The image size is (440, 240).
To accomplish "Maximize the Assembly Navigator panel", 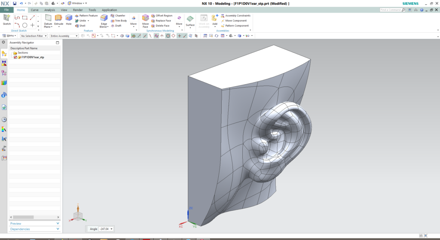I will pos(57,43).
